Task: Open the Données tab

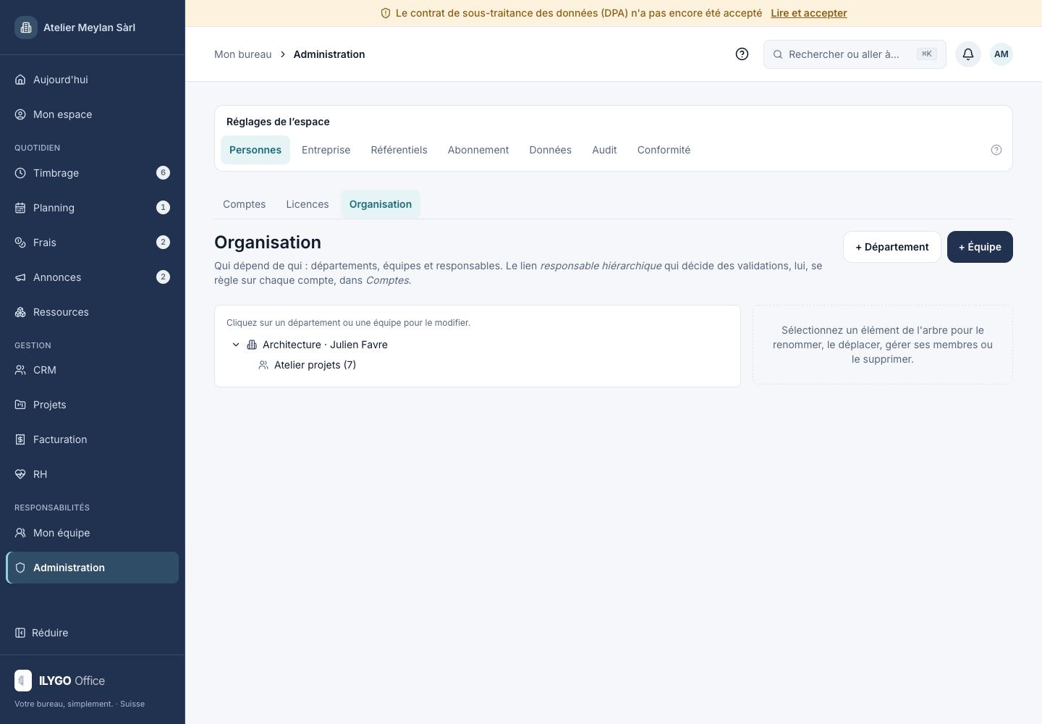Action: pyautogui.click(x=551, y=150)
